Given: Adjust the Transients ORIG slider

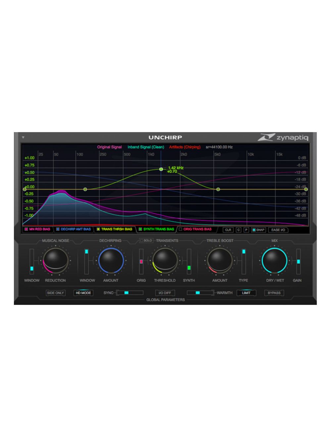Looking at the screenshot, I should pyautogui.click(x=141, y=262).
